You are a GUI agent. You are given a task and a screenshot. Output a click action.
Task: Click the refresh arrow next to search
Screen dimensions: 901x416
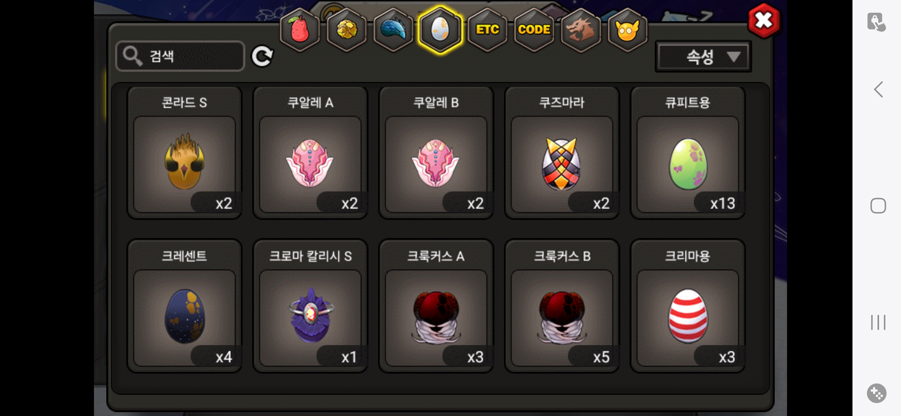[262, 56]
